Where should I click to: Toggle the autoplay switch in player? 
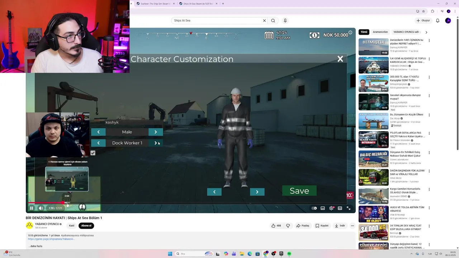pos(314,208)
